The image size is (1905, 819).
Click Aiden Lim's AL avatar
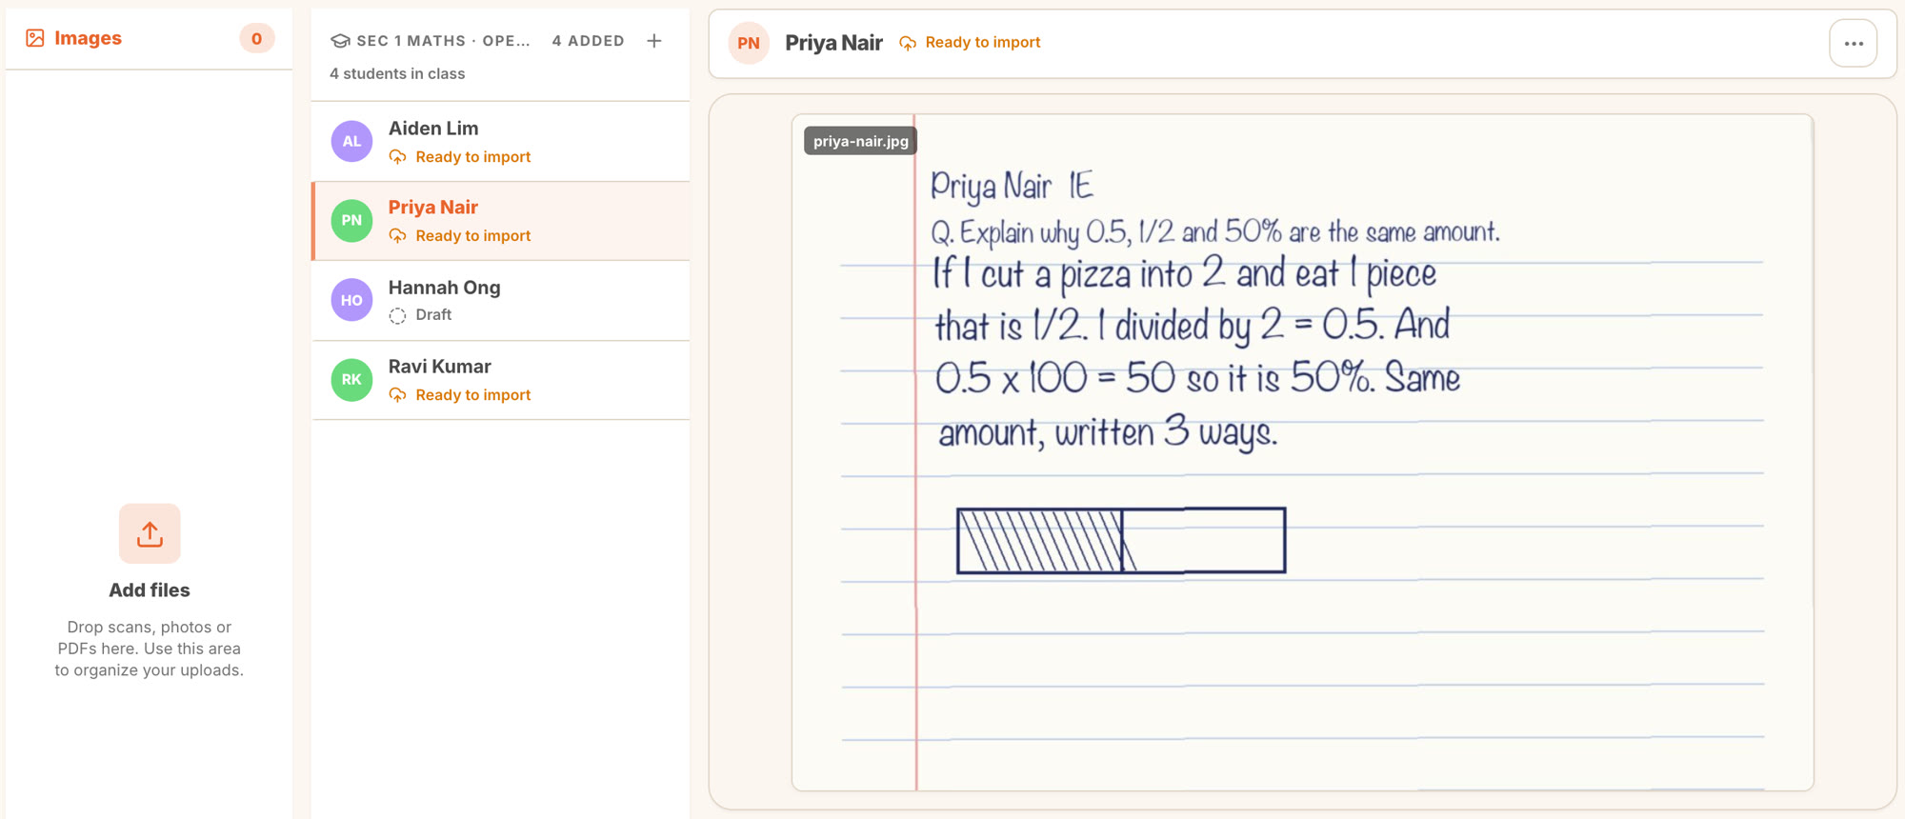point(351,141)
